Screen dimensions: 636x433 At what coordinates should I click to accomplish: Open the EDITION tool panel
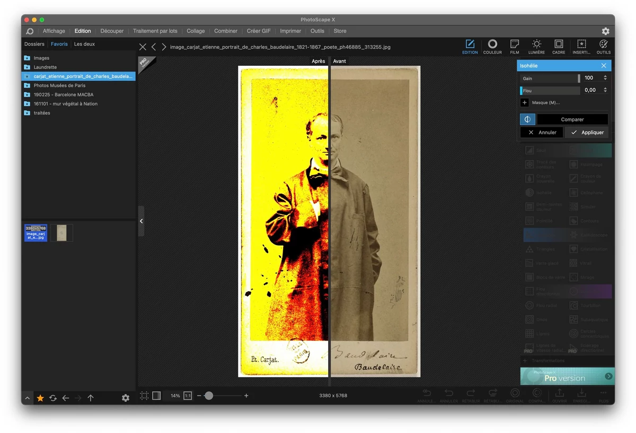coord(470,47)
